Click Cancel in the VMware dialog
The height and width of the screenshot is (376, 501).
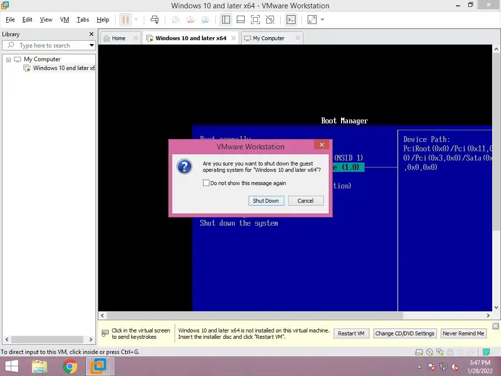(x=306, y=201)
